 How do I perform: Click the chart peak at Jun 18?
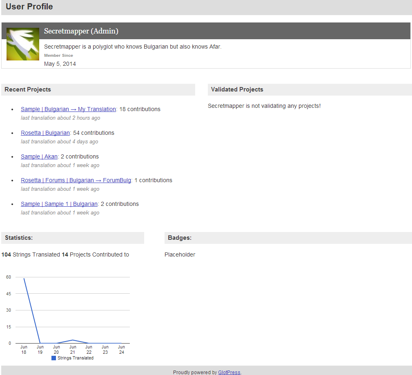pos(24,279)
